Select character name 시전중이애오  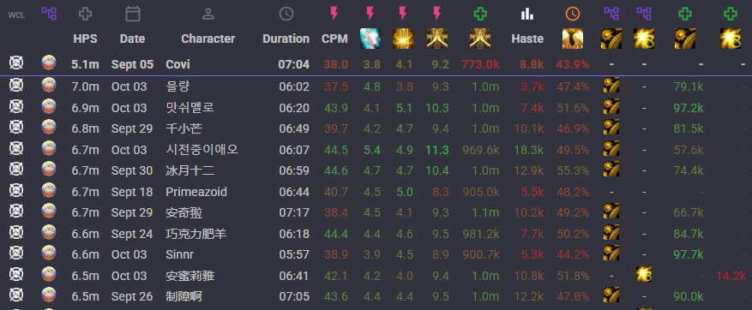[x=202, y=150]
